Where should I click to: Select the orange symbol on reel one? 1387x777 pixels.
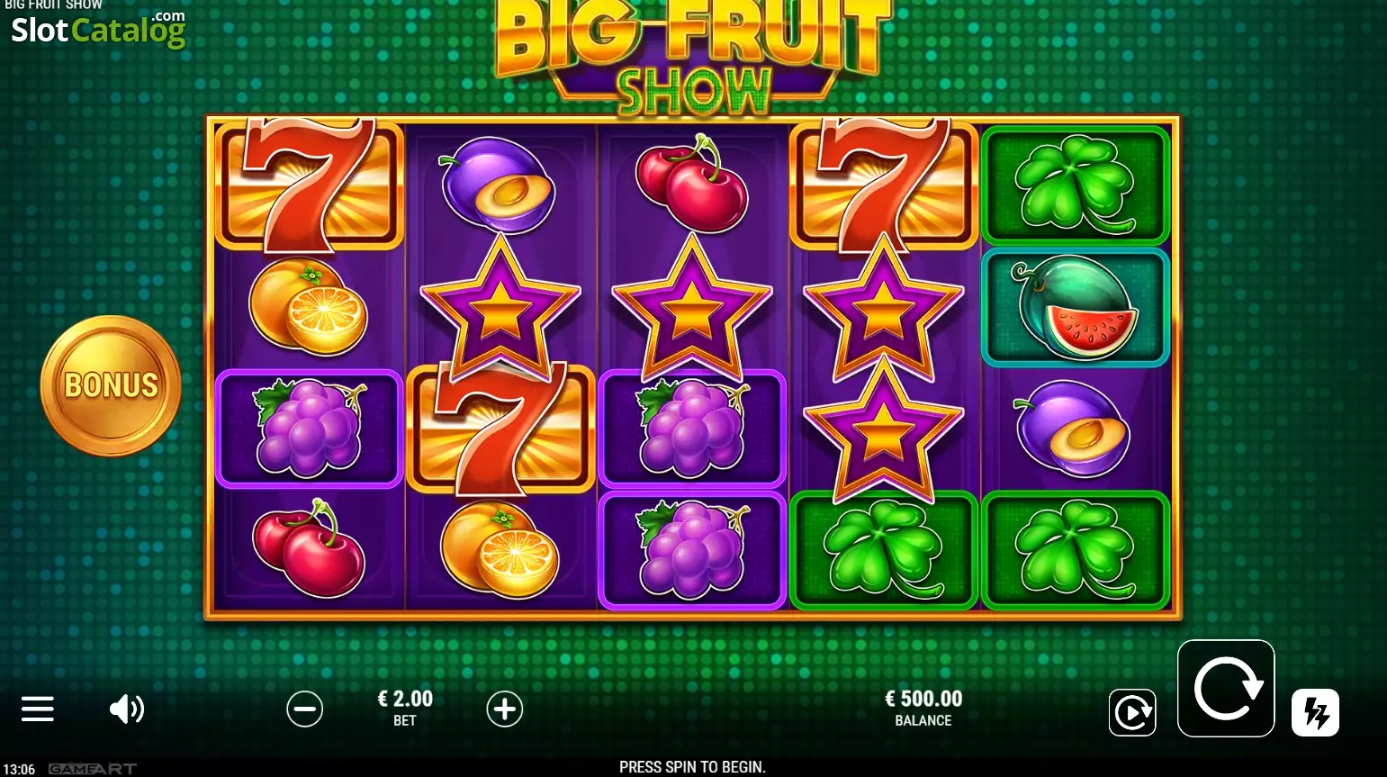309,307
